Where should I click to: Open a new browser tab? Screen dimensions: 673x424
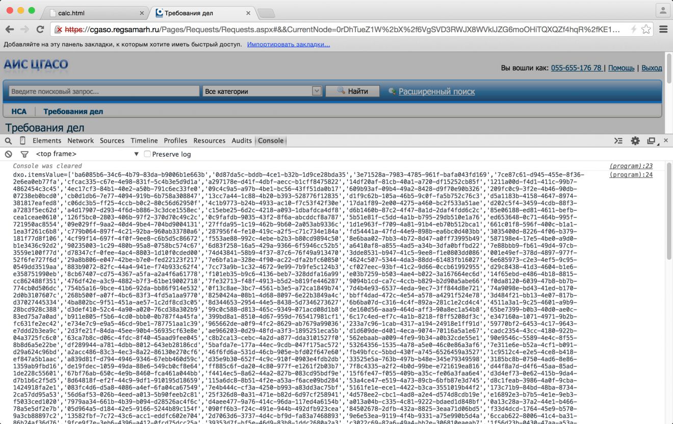click(x=266, y=13)
